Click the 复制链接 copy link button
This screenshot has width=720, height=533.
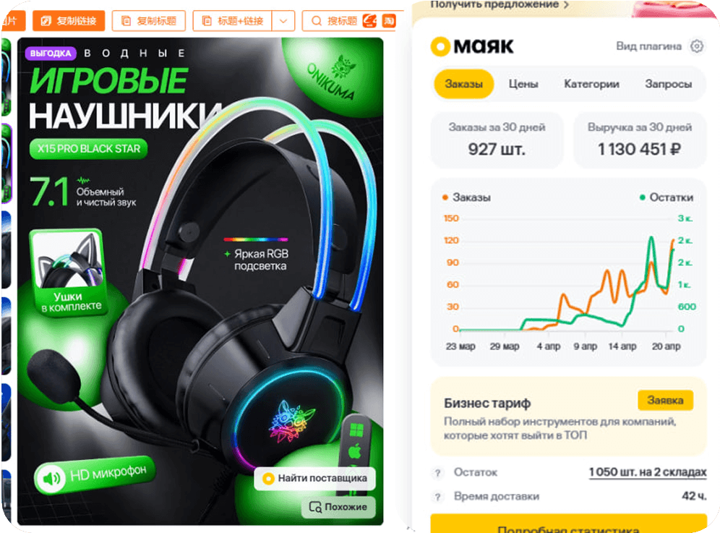pos(69,21)
